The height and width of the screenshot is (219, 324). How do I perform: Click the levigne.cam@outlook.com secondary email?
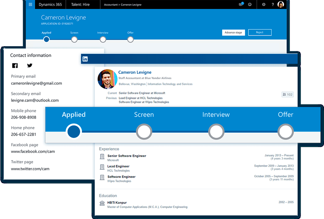click(x=35, y=100)
